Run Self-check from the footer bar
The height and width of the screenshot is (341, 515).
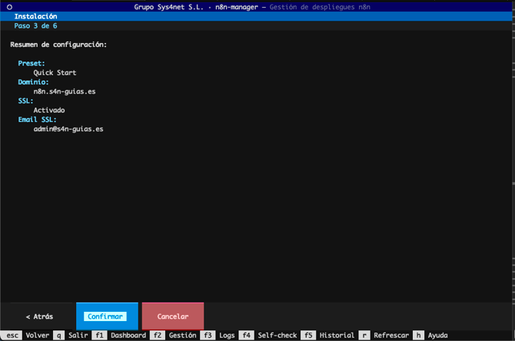[x=277, y=336]
